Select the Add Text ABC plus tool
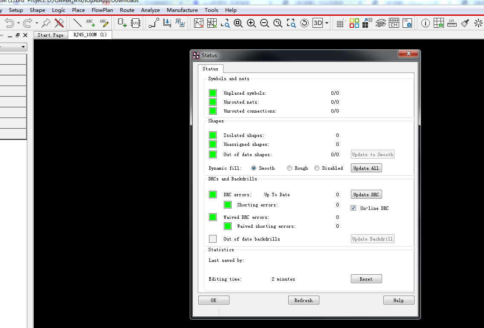 (90, 23)
